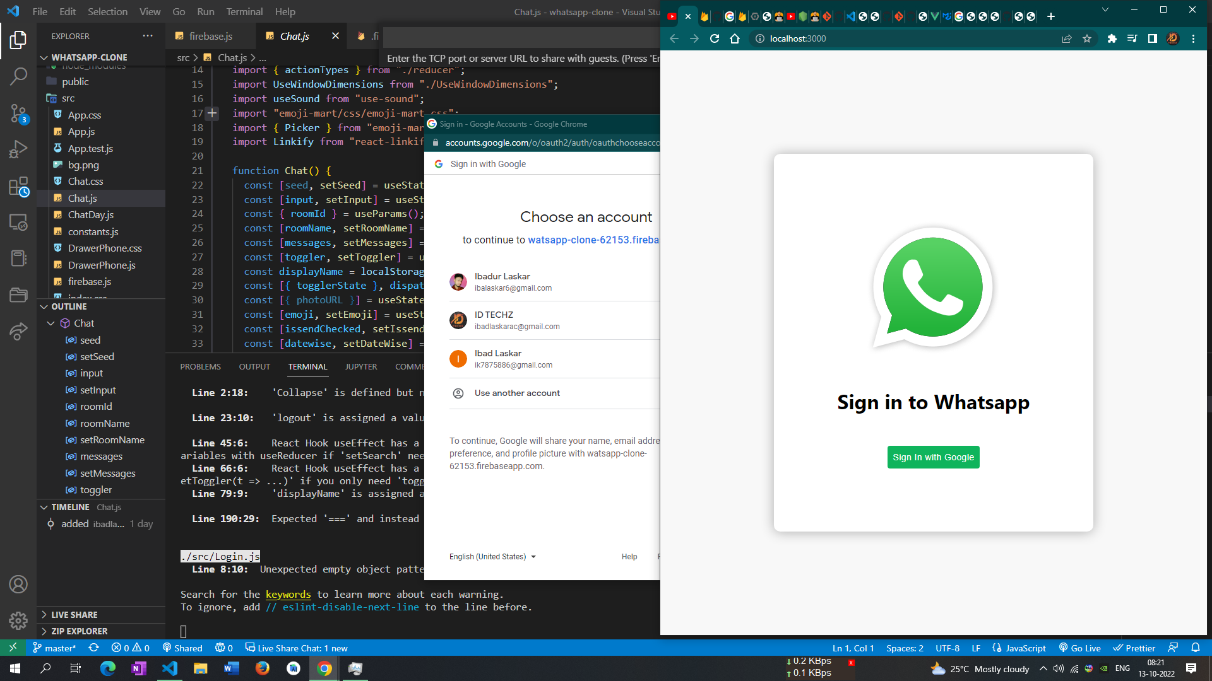Screen dimensions: 1212x681
Task: Open Remote Explorer in the sidebar
Action: point(18,223)
